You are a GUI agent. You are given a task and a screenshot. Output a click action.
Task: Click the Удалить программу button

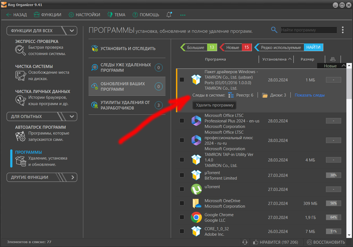pyautogui.click(x=214, y=105)
